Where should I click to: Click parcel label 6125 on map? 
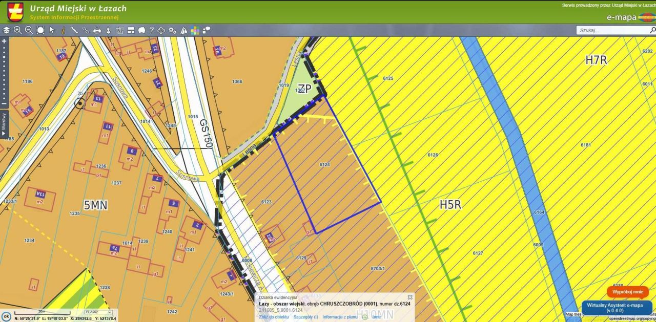388,78
